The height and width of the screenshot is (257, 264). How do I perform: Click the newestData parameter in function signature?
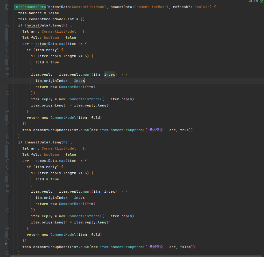[121, 7]
